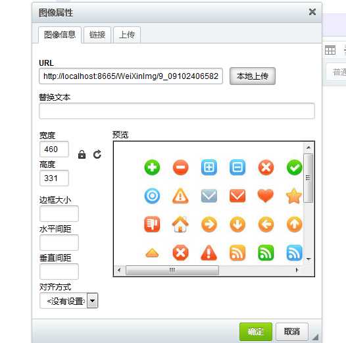Click the orange right arrow icon

[x=209, y=224]
